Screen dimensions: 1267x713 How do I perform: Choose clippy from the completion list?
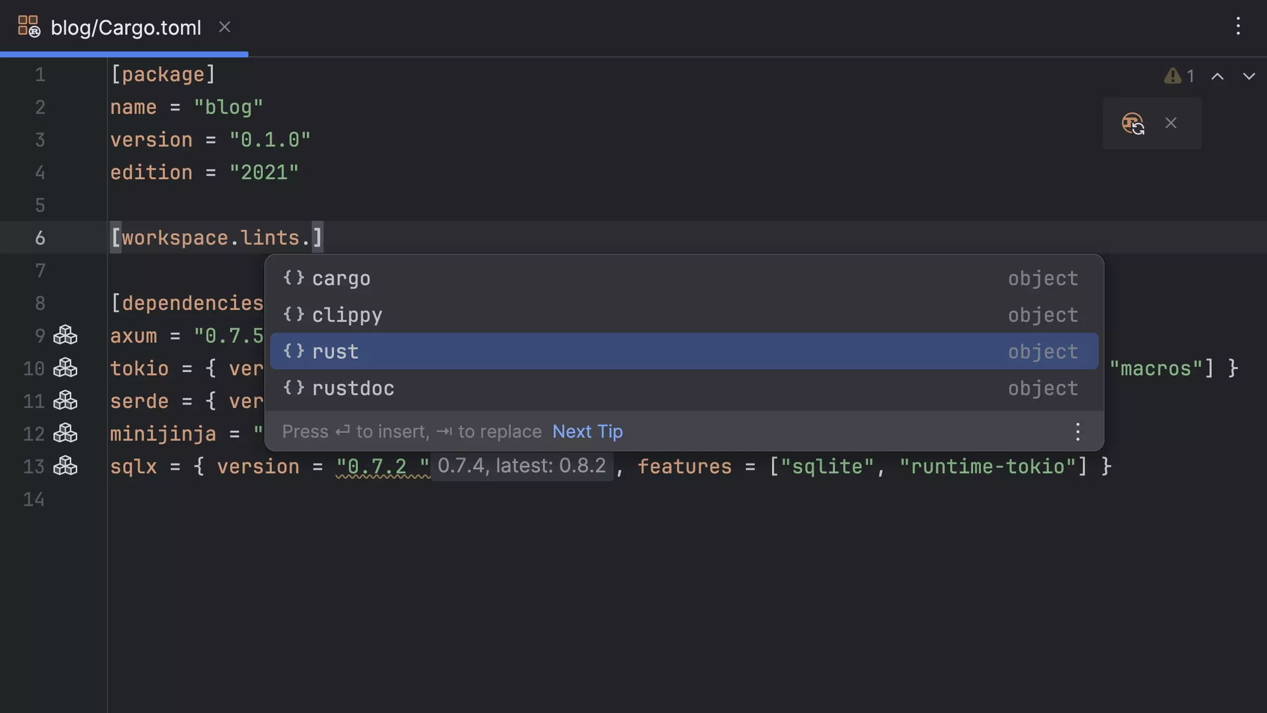coord(347,315)
